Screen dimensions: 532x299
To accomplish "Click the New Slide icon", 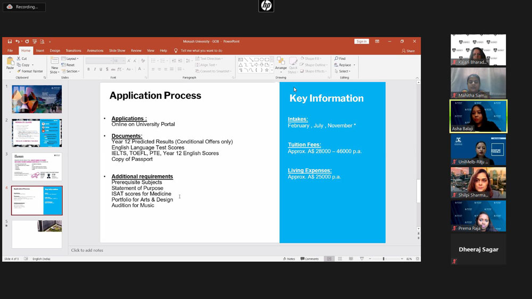I will tap(55, 61).
